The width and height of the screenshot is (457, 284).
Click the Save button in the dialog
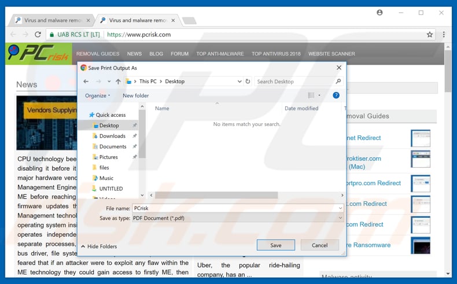(276, 245)
